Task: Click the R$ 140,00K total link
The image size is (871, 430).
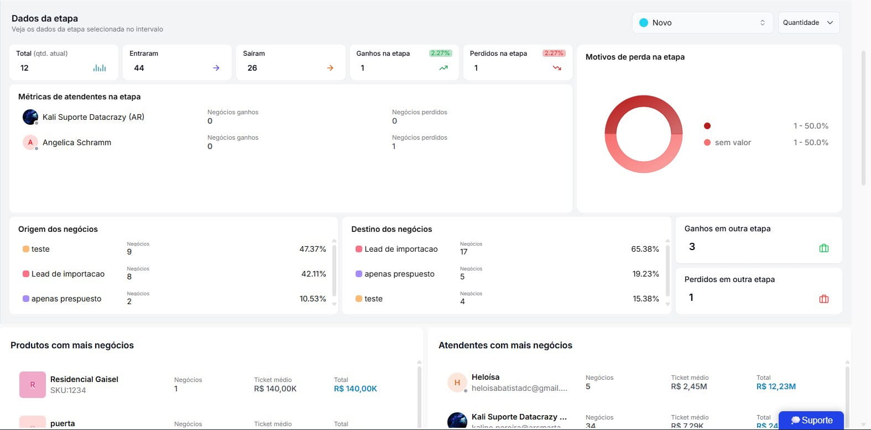Action: [356, 389]
